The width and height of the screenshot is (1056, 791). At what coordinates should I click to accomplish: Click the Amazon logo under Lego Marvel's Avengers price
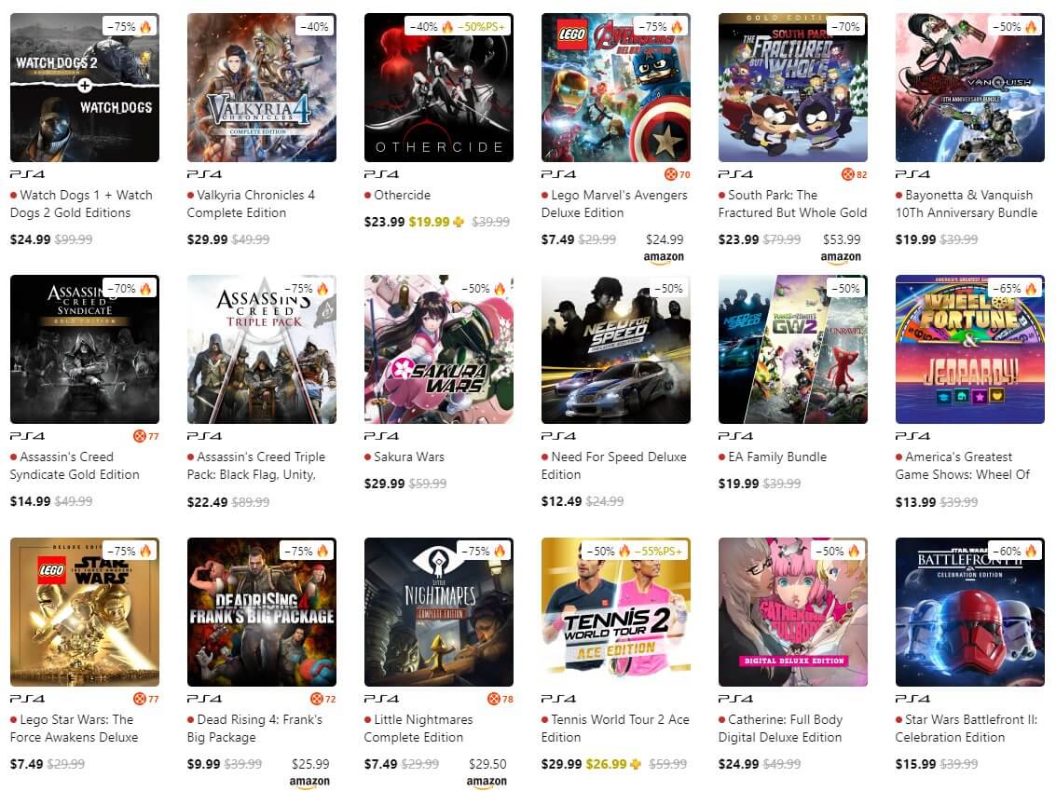(664, 257)
